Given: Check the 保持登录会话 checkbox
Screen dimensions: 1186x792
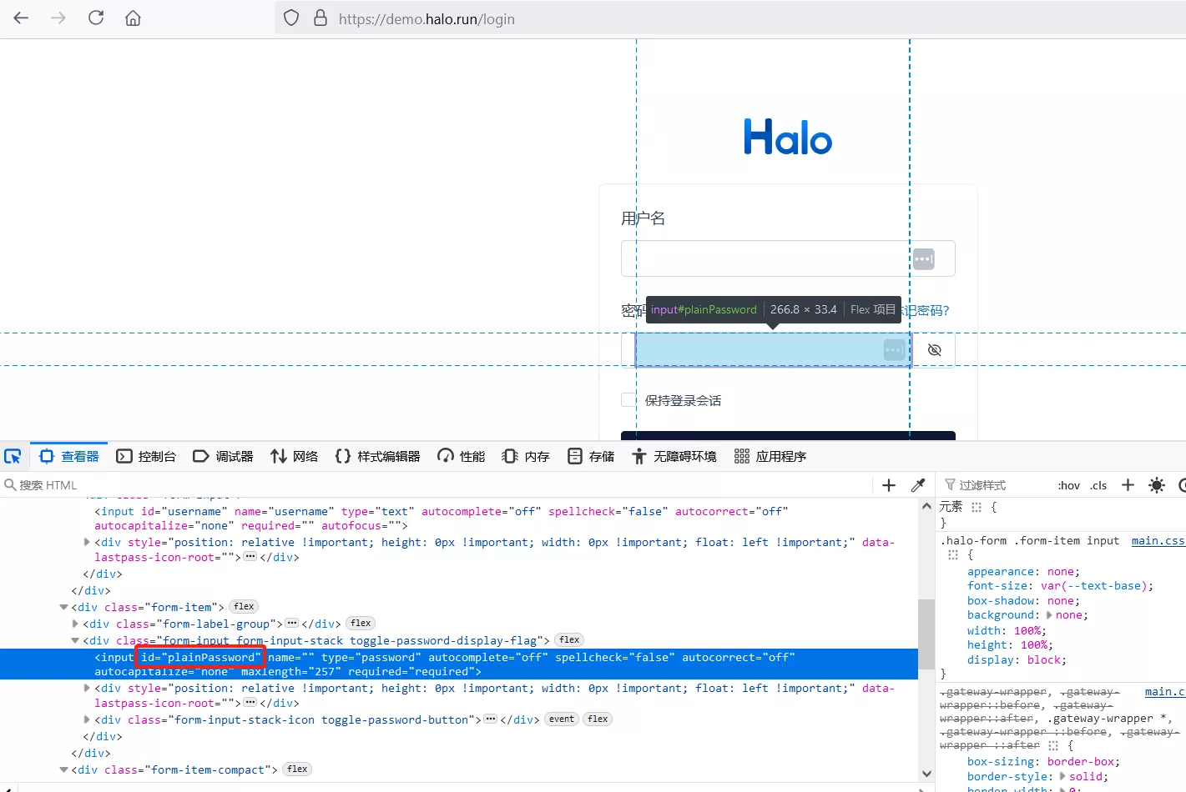Looking at the screenshot, I should (628, 400).
